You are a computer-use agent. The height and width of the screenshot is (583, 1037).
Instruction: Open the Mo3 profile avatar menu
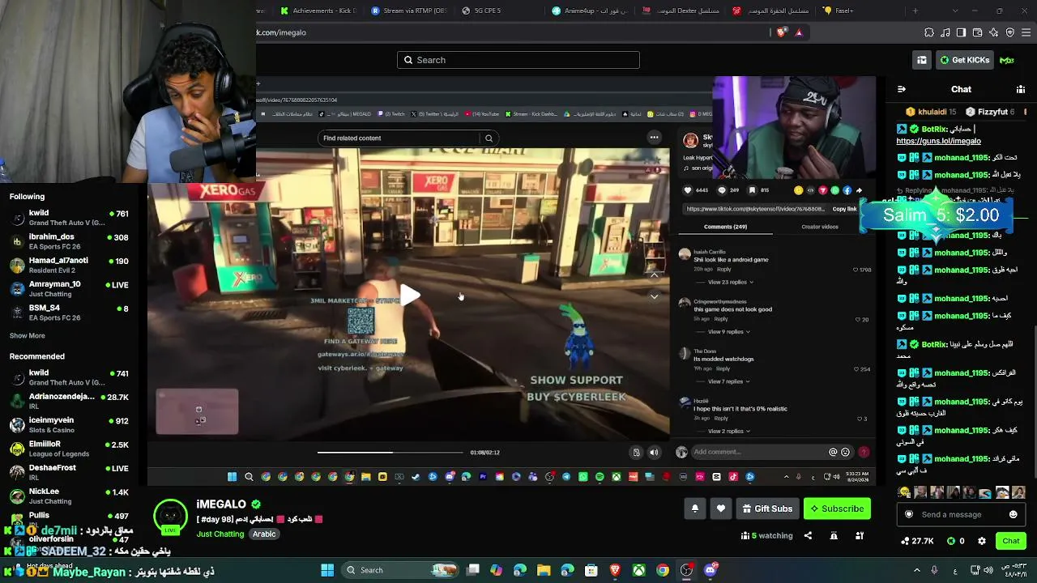(1007, 60)
